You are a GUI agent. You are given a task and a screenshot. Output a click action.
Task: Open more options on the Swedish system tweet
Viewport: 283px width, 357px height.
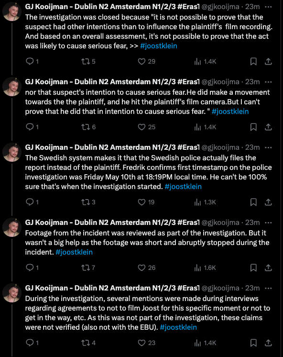click(269, 147)
